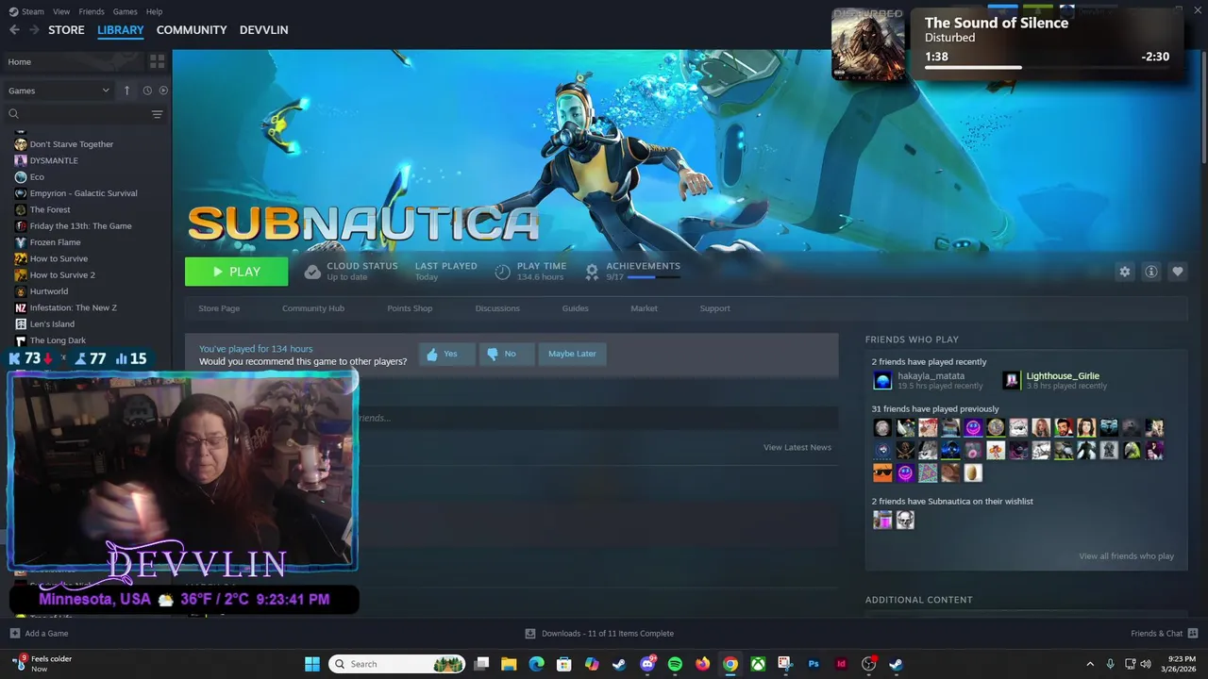Click the cloud status checkmark icon
This screenshot has height=679, width=1208.
click(x=312, y=272)
